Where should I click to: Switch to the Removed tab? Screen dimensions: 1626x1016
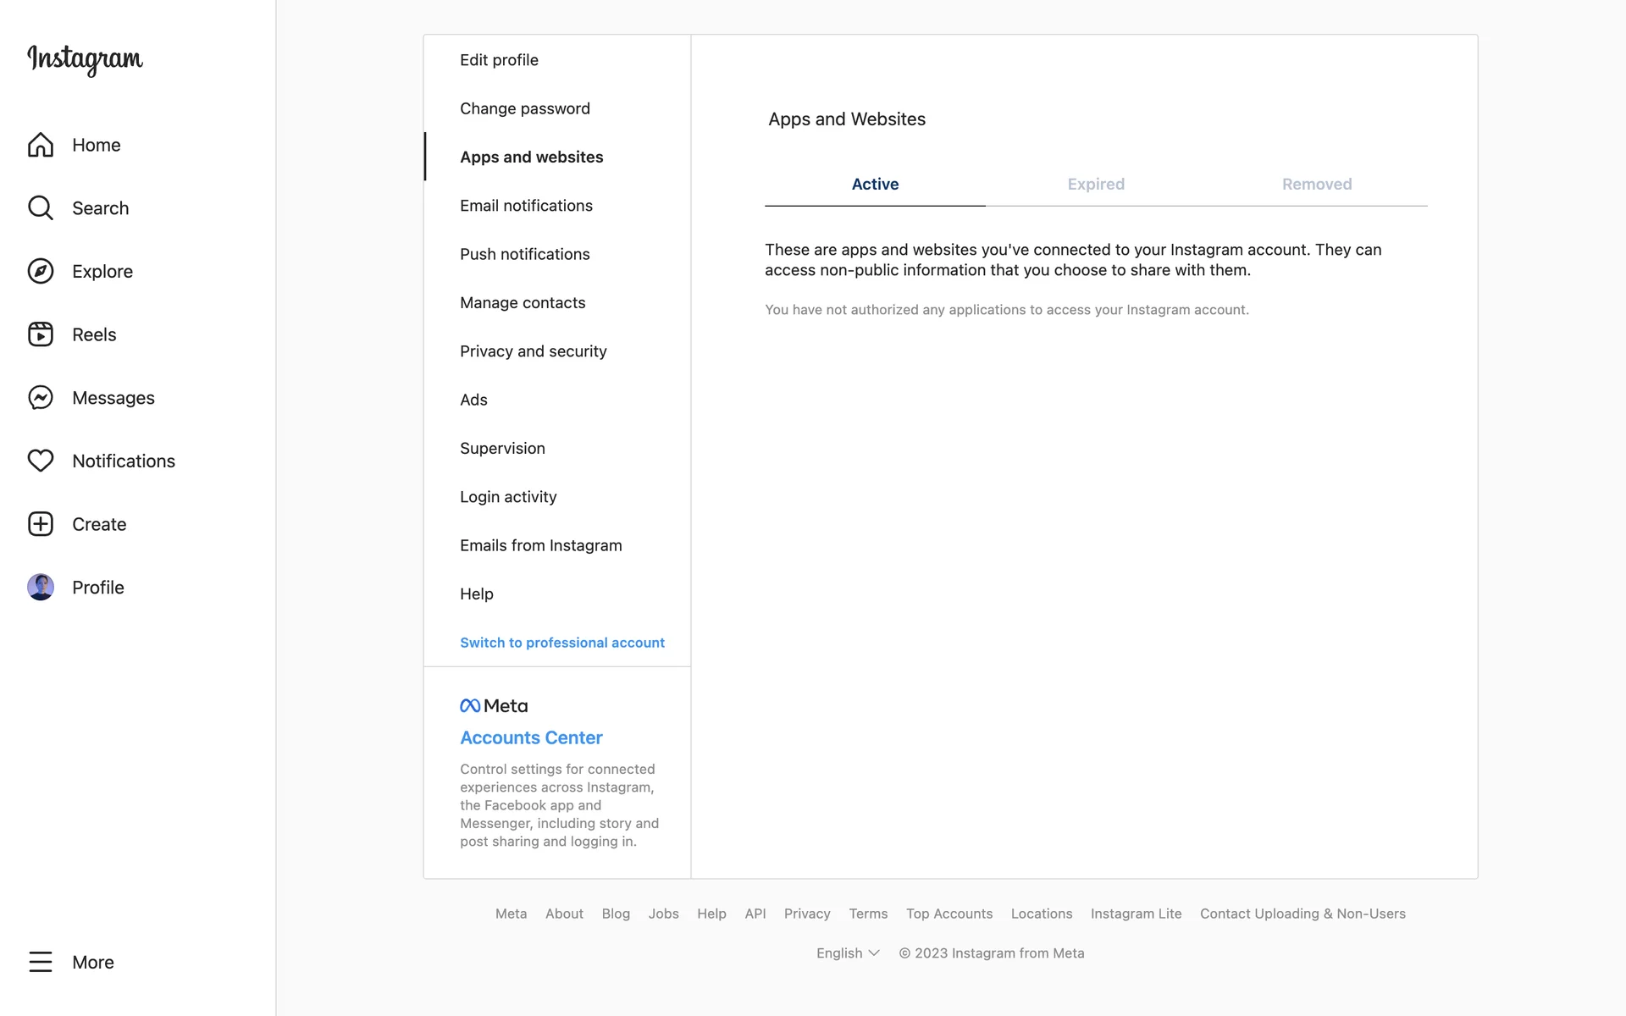click(1316, 184)
